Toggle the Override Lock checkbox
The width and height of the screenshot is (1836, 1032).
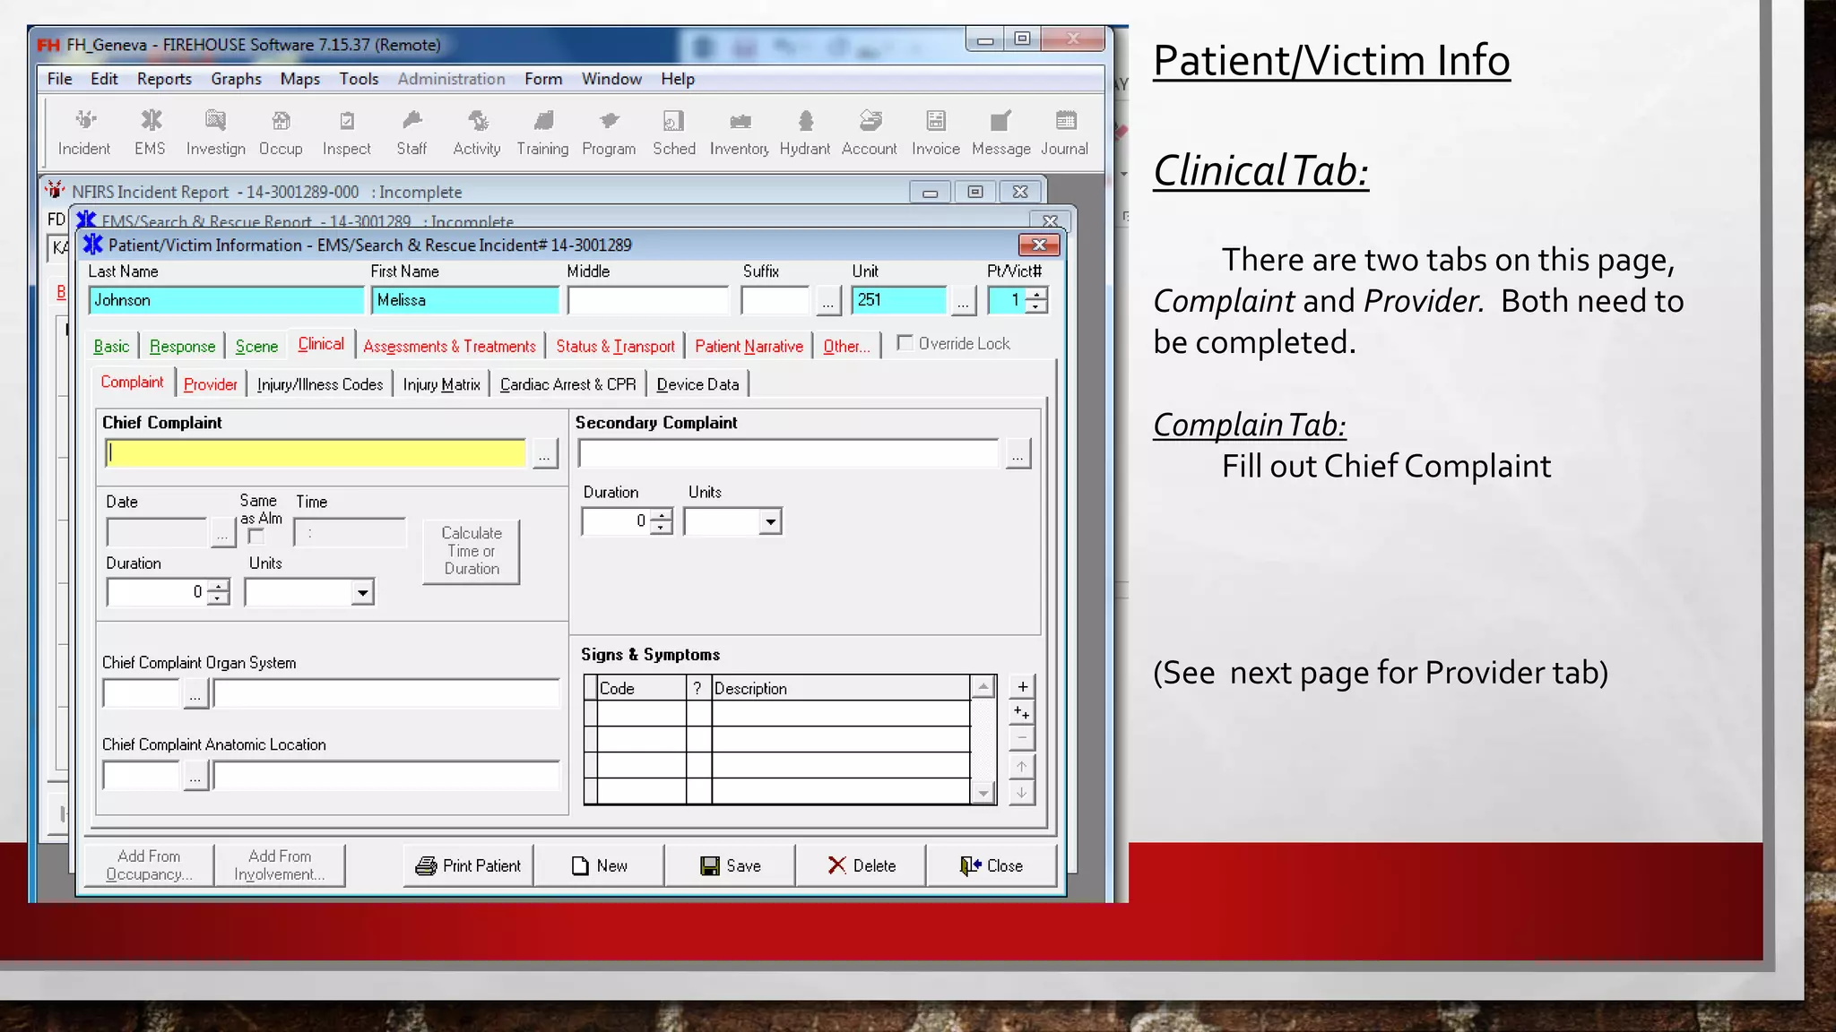coord(905,343)
